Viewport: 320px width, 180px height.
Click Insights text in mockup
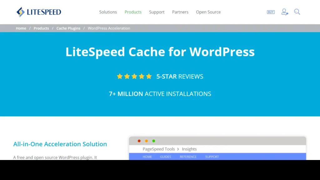(189, 149)
